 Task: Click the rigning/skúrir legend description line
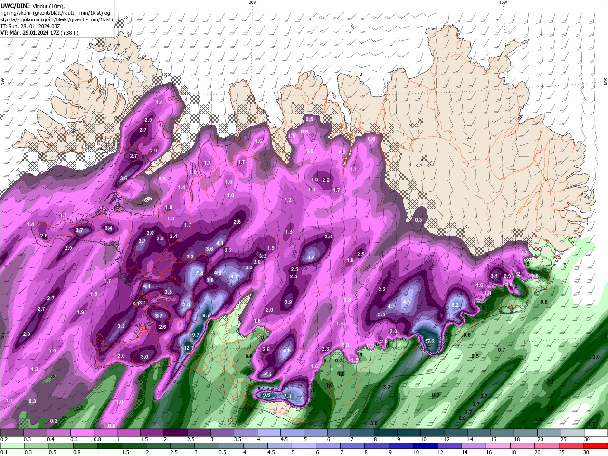click(56, 12)
